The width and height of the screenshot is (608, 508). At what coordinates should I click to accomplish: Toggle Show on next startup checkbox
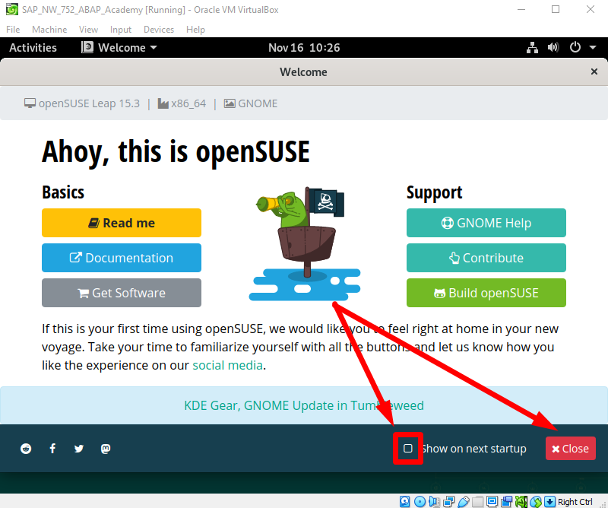tap(408, 448)
